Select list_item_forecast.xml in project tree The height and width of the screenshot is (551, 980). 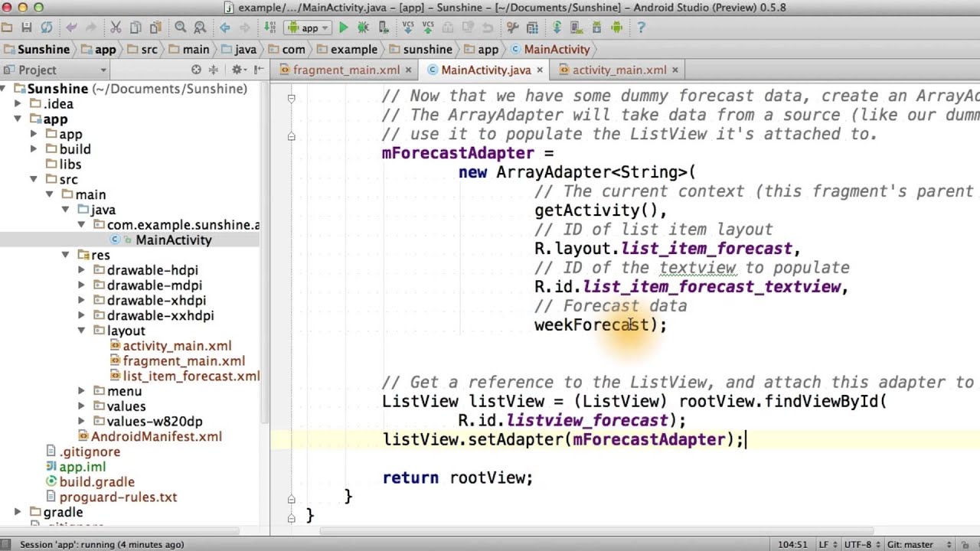coord(191,376)
